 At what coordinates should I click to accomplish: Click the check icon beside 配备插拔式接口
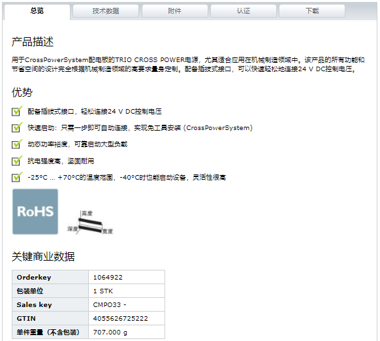(17, 111)
